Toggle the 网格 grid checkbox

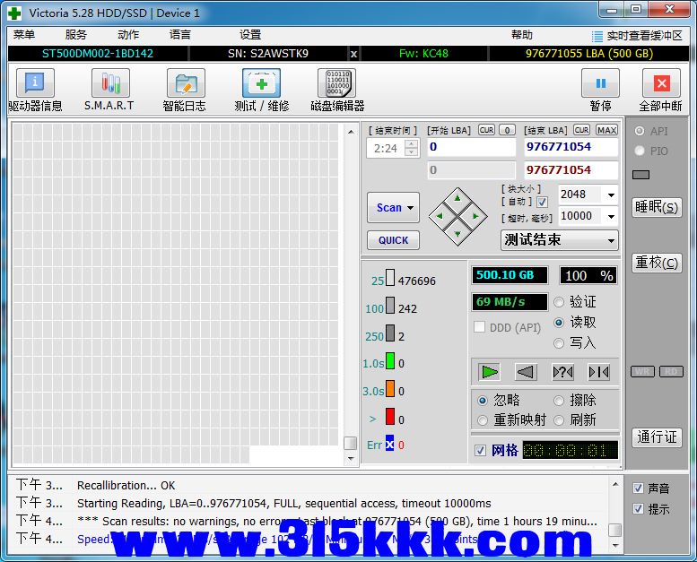pos(481,450)
